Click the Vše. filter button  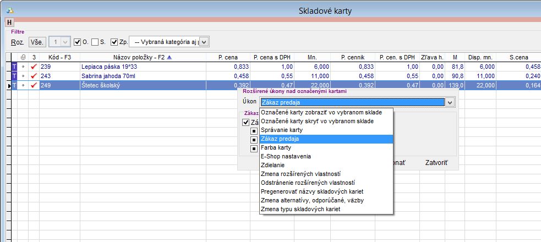pyautogui.click(x=37, y=42)
